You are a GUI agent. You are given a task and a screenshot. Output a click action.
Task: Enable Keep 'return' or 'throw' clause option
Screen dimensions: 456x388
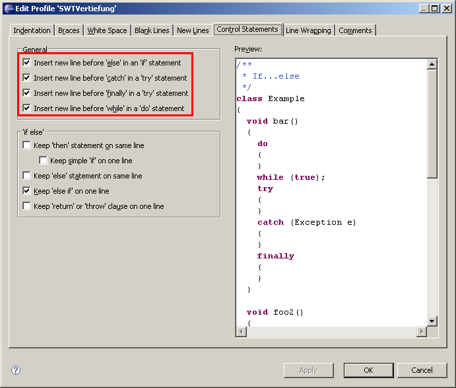click(x=27, y=206)
